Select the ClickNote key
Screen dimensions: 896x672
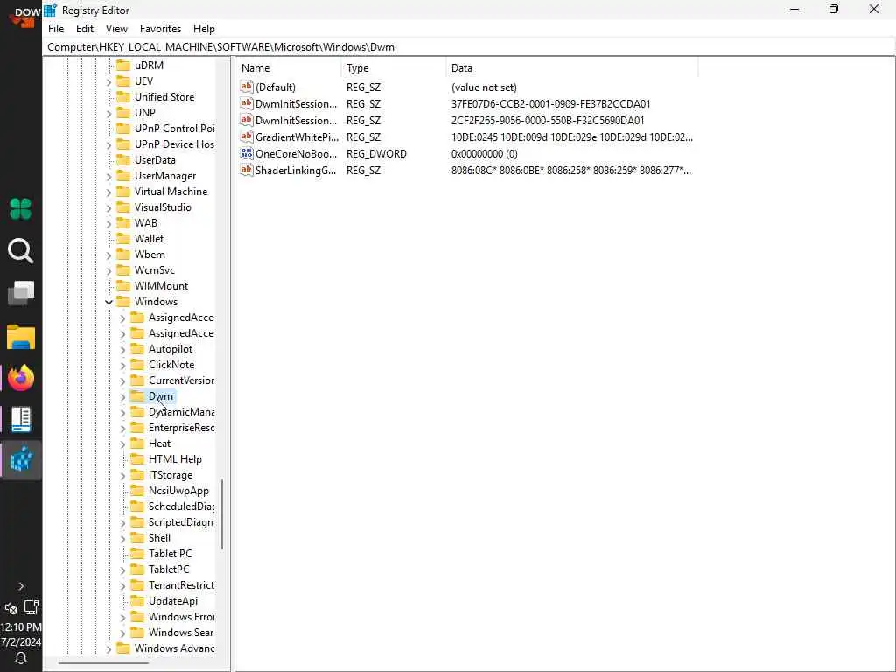[171, 365]
